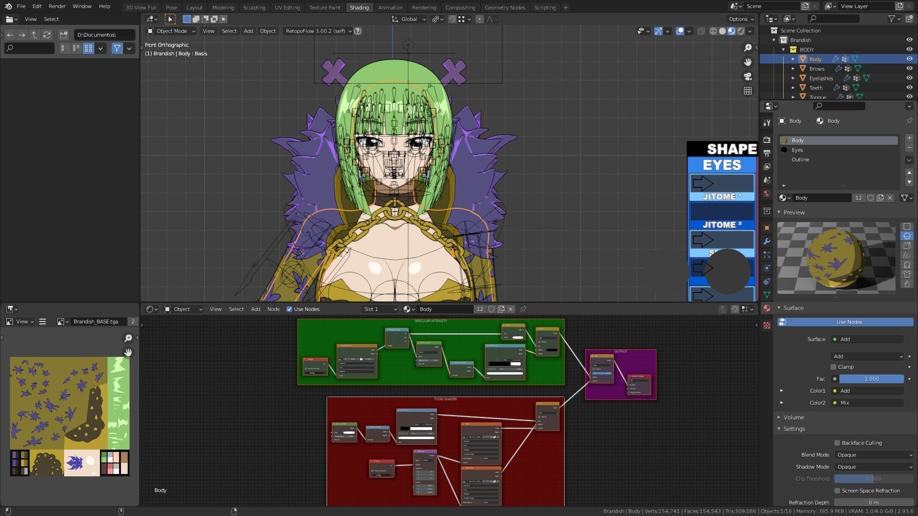Open World properties tab
This screenshot has width=918, height=516.
click(767, 193)
